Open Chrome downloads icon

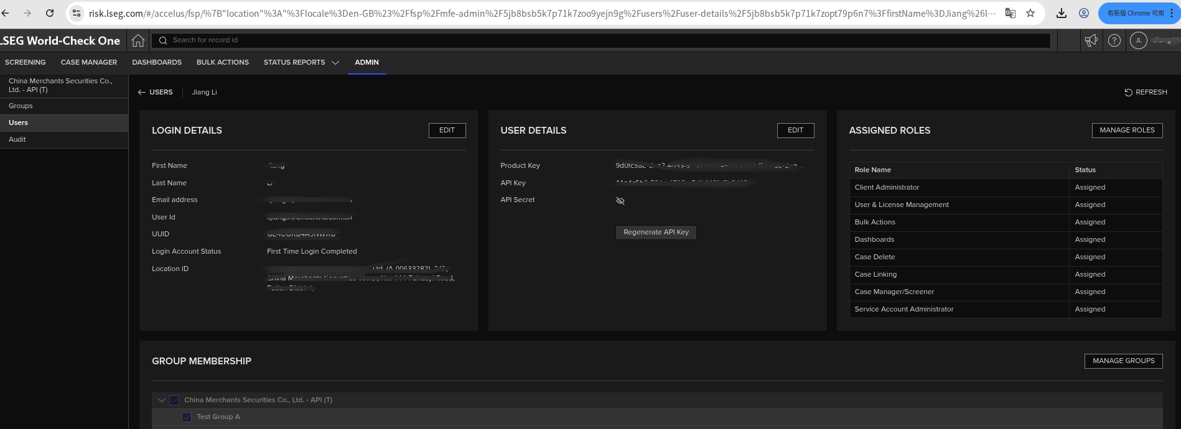point(1062,13)
